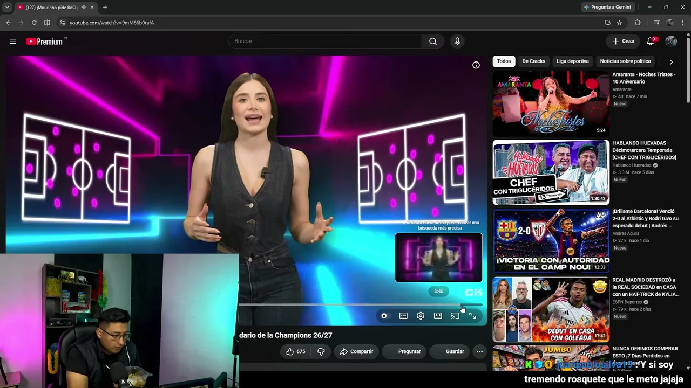This screenshot has height=388, width=691.
Task: Like the video with 675 likes
Action: 296,351
